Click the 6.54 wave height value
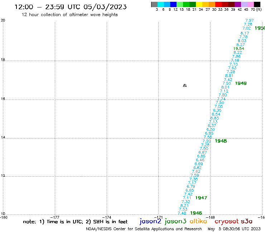This screenshot has height=232, width=265. click(x=216, y=114)
